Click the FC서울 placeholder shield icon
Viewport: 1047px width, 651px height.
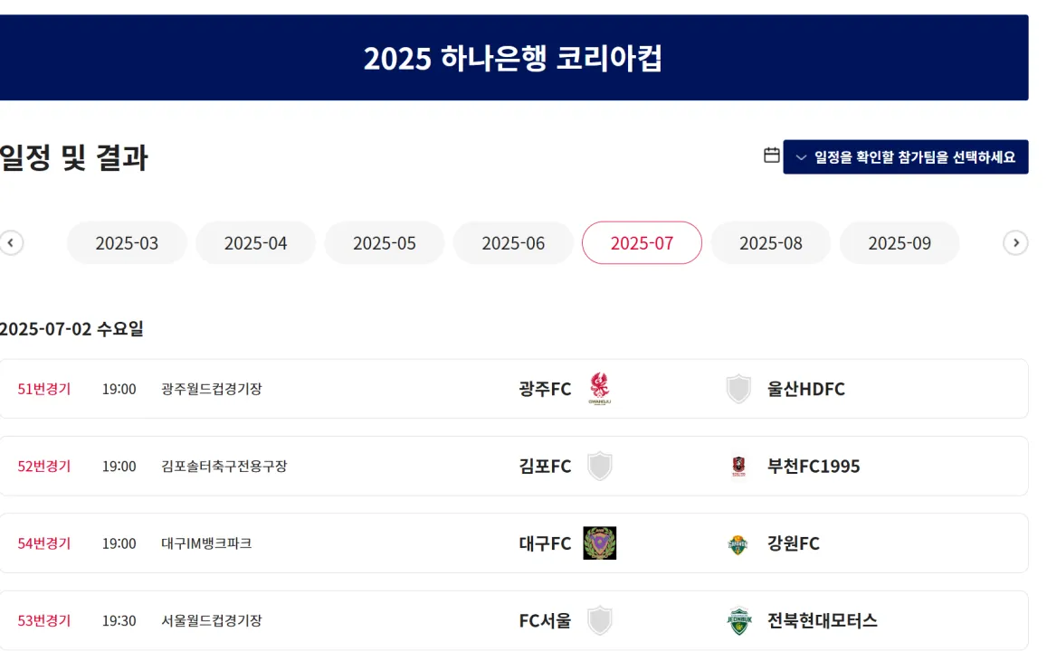[600, 620]
